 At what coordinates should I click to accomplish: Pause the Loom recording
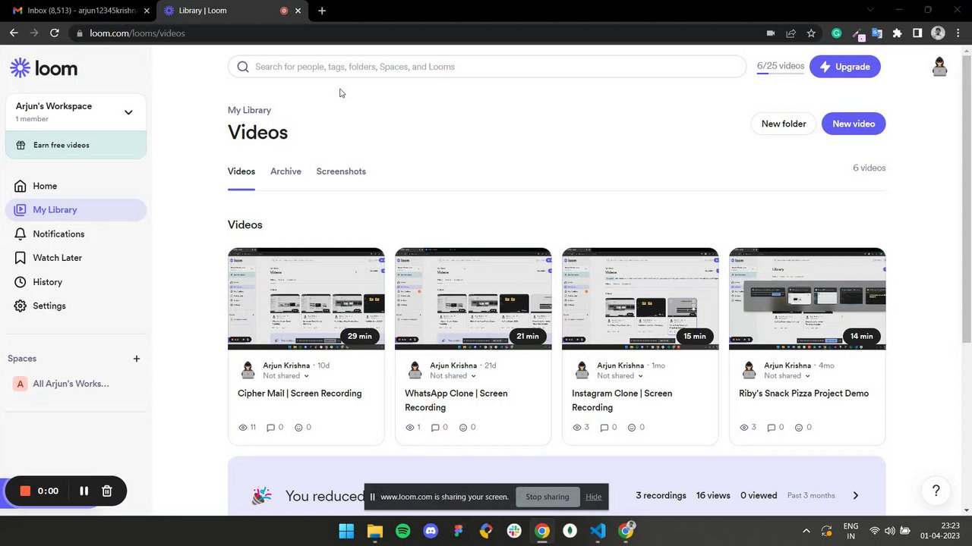click(84, 491)
